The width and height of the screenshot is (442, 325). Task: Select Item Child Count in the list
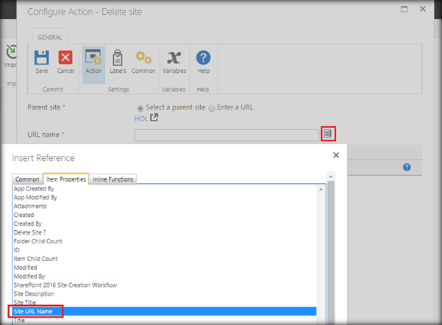pyautogui.click(x=165, y=259)
